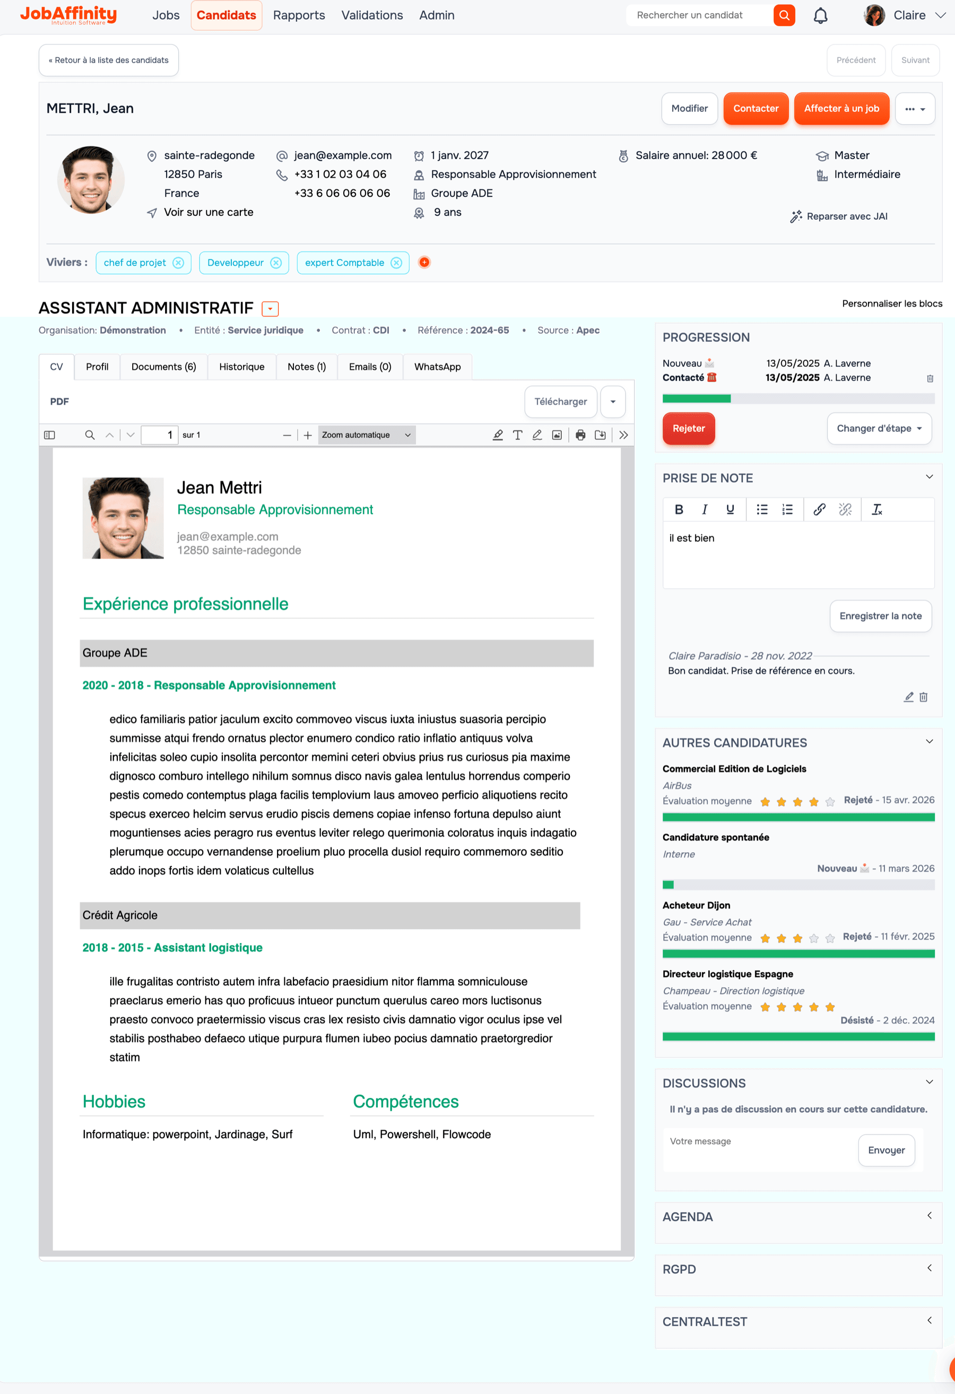
Task: Insert bulleted list in note
Action: pos(762,509)
